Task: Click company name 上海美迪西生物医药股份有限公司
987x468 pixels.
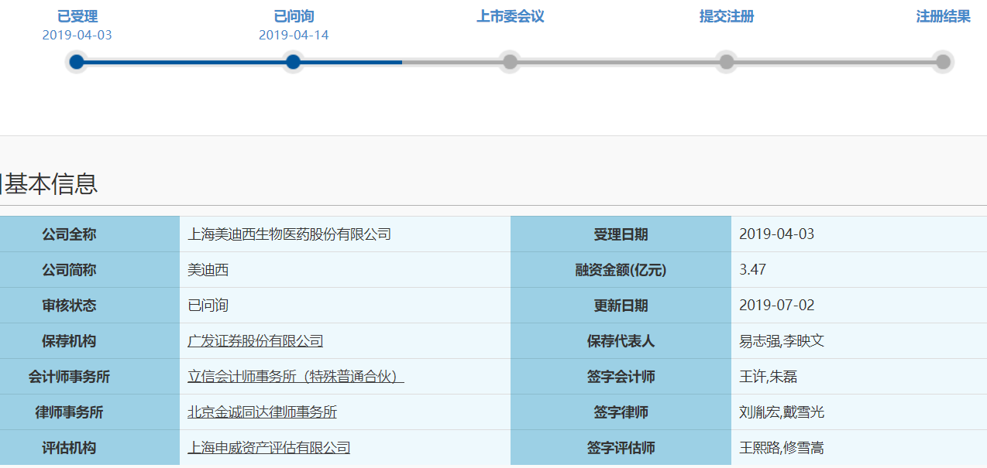Action: click(x=290, y=234)
